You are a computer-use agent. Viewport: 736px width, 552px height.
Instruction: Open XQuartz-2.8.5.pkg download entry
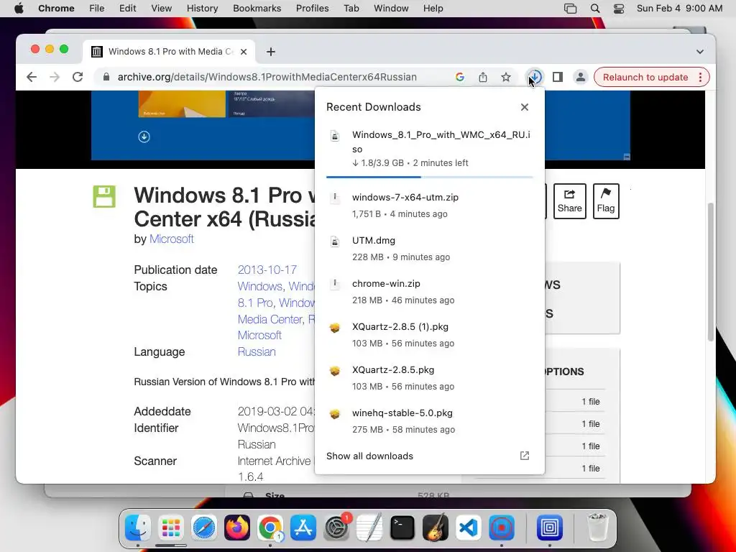coord(430,378)
